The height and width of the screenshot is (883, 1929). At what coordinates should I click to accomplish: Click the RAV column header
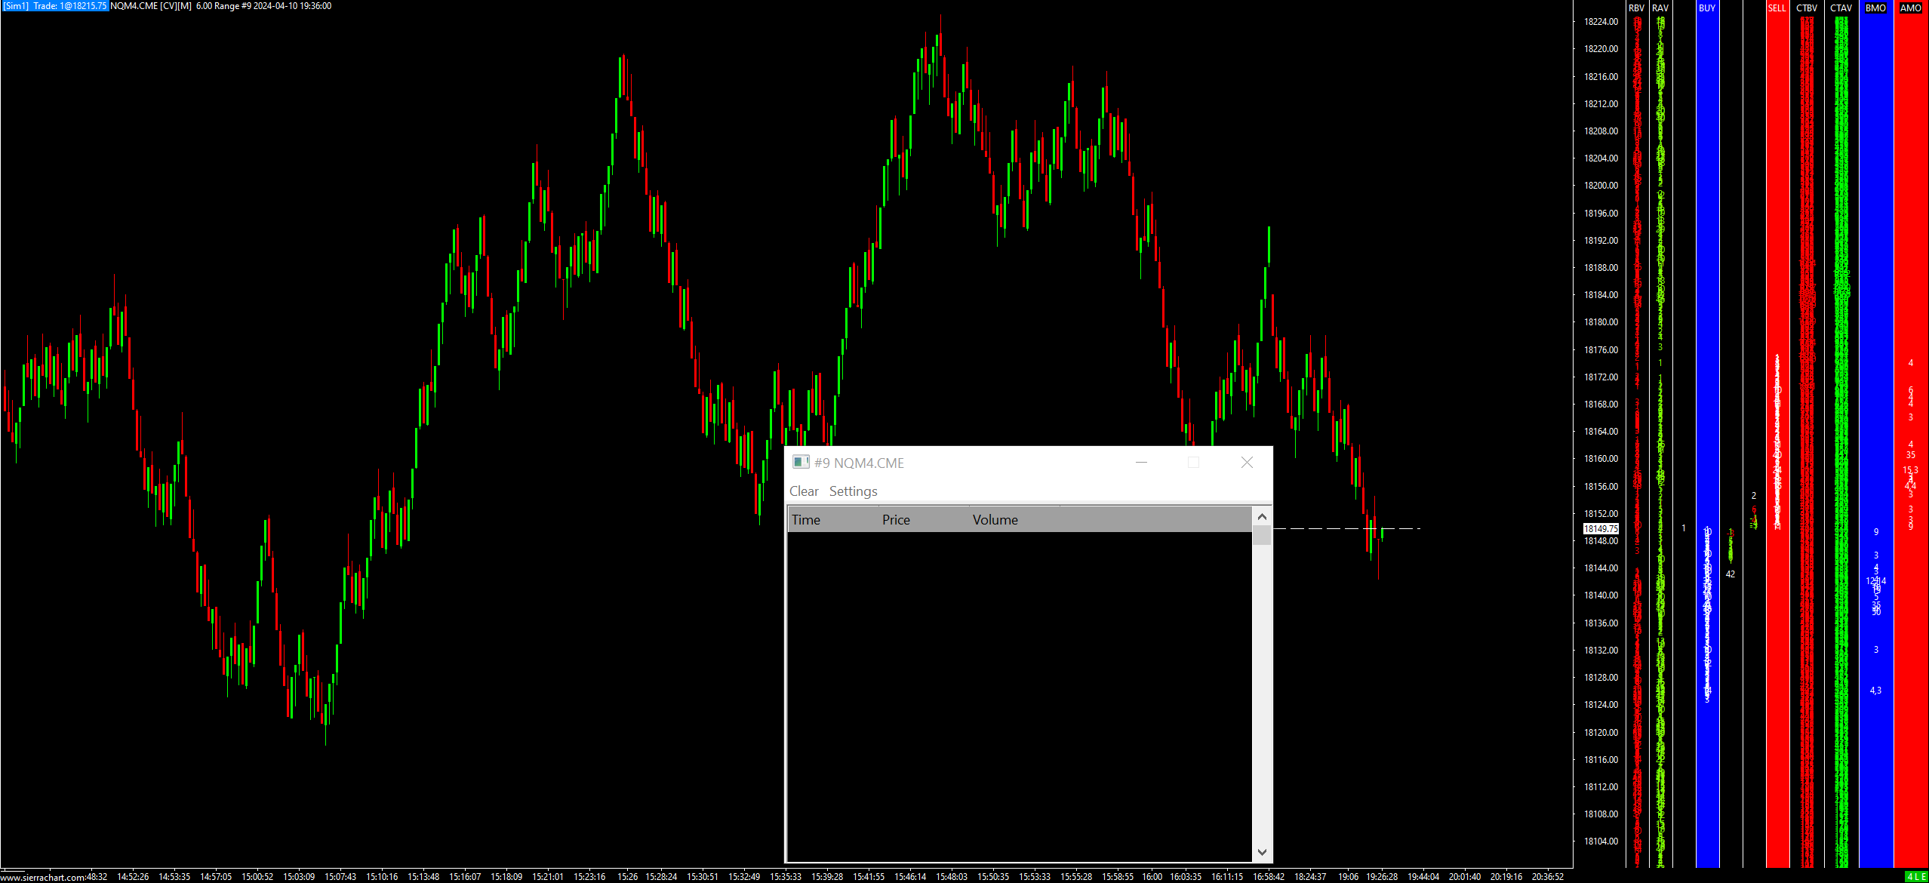click(1660, 8)
